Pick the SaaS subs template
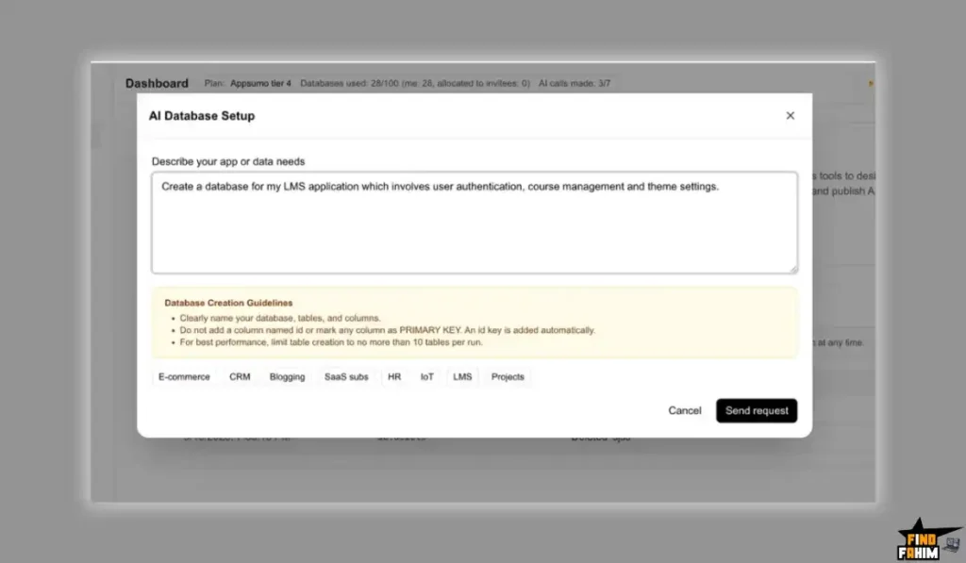 tap(345, 376)
